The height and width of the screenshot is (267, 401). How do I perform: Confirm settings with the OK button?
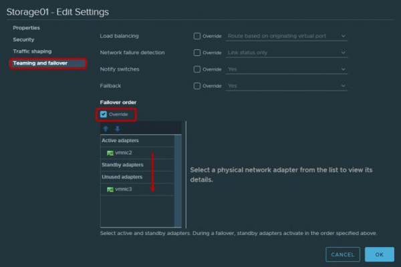(x=379, y=254)
